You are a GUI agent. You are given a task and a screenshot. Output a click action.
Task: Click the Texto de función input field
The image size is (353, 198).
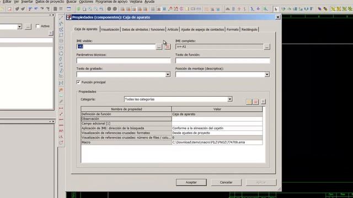tap(223, 61)
